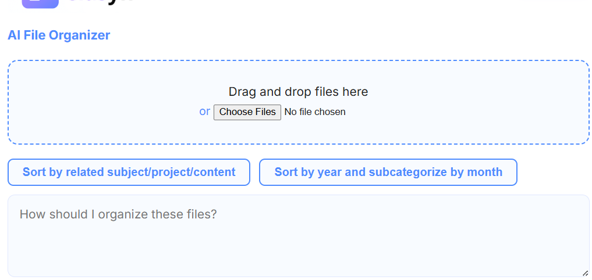Open the Choose Files picker
The height and width of the screenshot is (280, 592).
247,112
